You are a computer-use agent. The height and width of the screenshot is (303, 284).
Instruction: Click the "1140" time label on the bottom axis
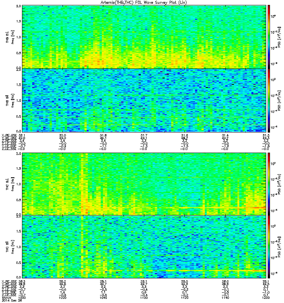click(x=225, y=298)
